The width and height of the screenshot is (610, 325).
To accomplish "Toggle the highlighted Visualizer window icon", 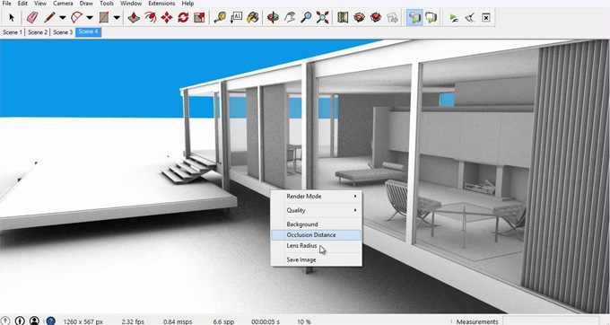I will 414,18.
